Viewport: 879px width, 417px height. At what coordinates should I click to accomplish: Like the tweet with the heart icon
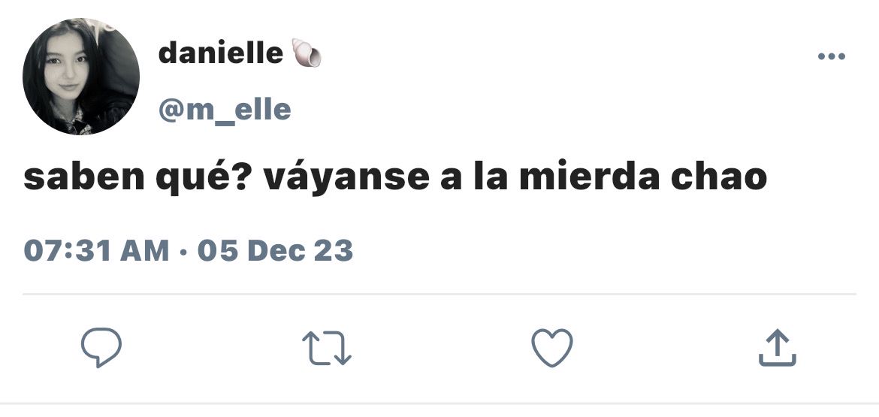552,347
